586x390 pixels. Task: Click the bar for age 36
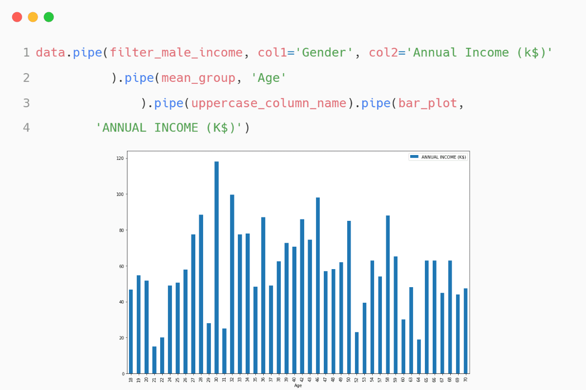(263, 295)
